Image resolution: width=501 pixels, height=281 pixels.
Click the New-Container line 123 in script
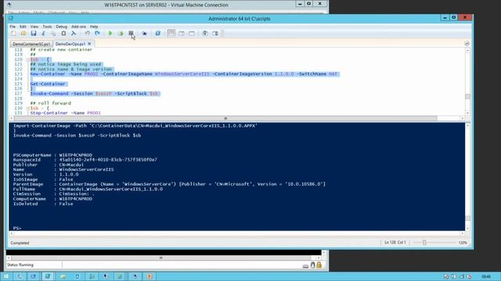(x=184, y=74)
